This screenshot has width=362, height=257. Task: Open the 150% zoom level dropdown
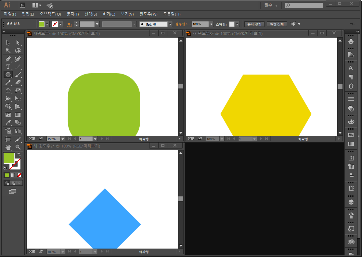point(63,139)
